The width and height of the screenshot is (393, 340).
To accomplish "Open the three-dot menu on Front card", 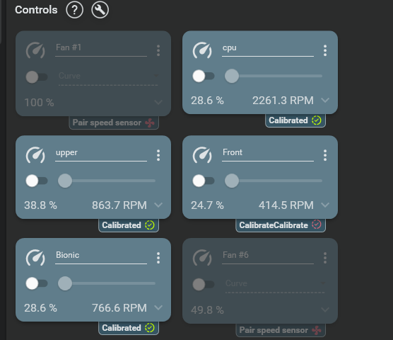I will [325, 155].
